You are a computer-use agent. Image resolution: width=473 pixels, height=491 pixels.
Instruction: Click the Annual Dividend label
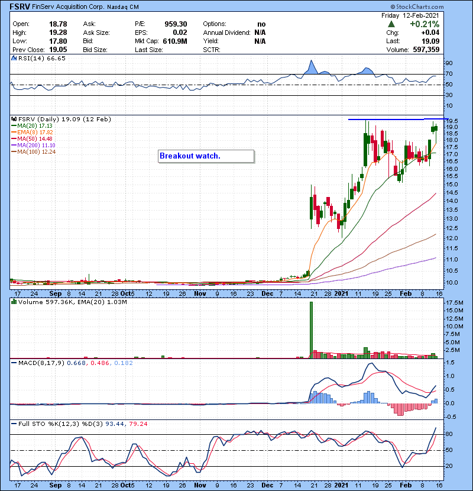(226, 33)
